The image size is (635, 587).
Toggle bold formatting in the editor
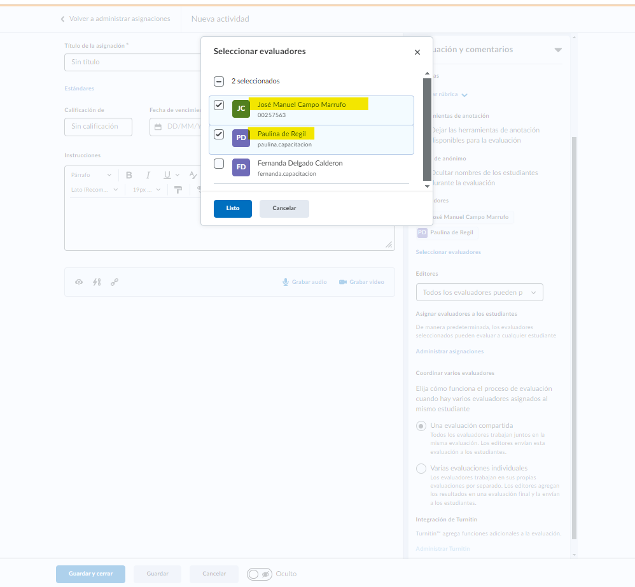[129, 175]
